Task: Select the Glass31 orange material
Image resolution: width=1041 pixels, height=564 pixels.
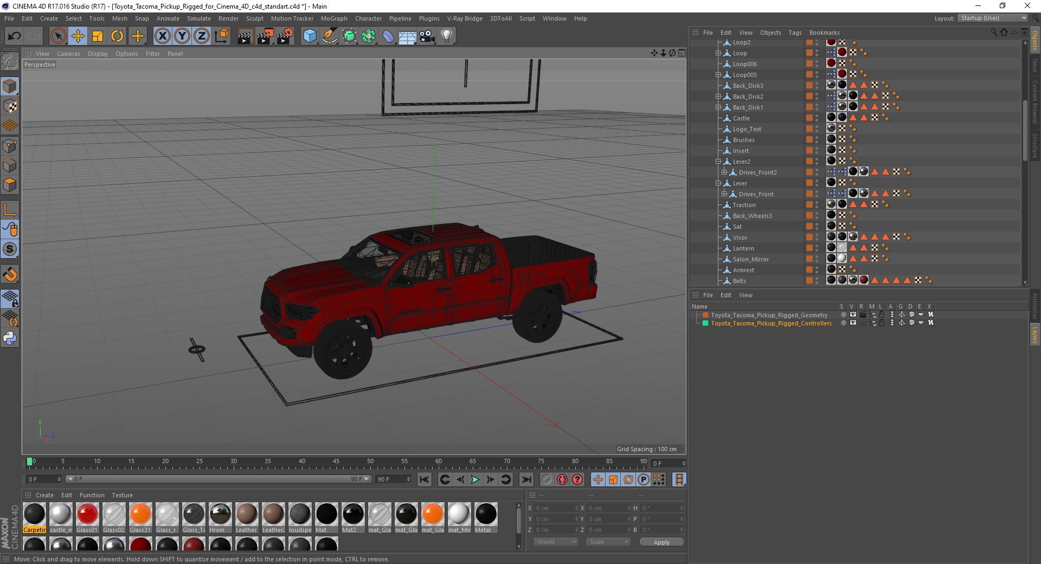Action: [140, 517]
